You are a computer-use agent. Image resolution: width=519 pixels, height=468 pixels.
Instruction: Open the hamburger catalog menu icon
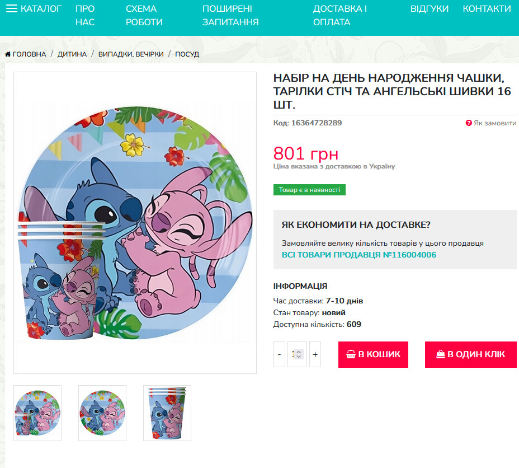coord(12,9)
